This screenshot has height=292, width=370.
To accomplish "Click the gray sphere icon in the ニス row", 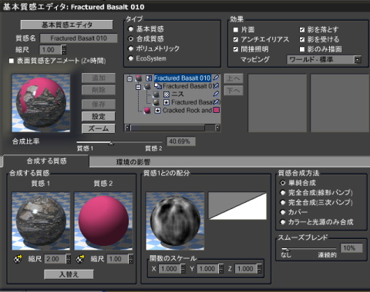I will (x=156, y=95).
